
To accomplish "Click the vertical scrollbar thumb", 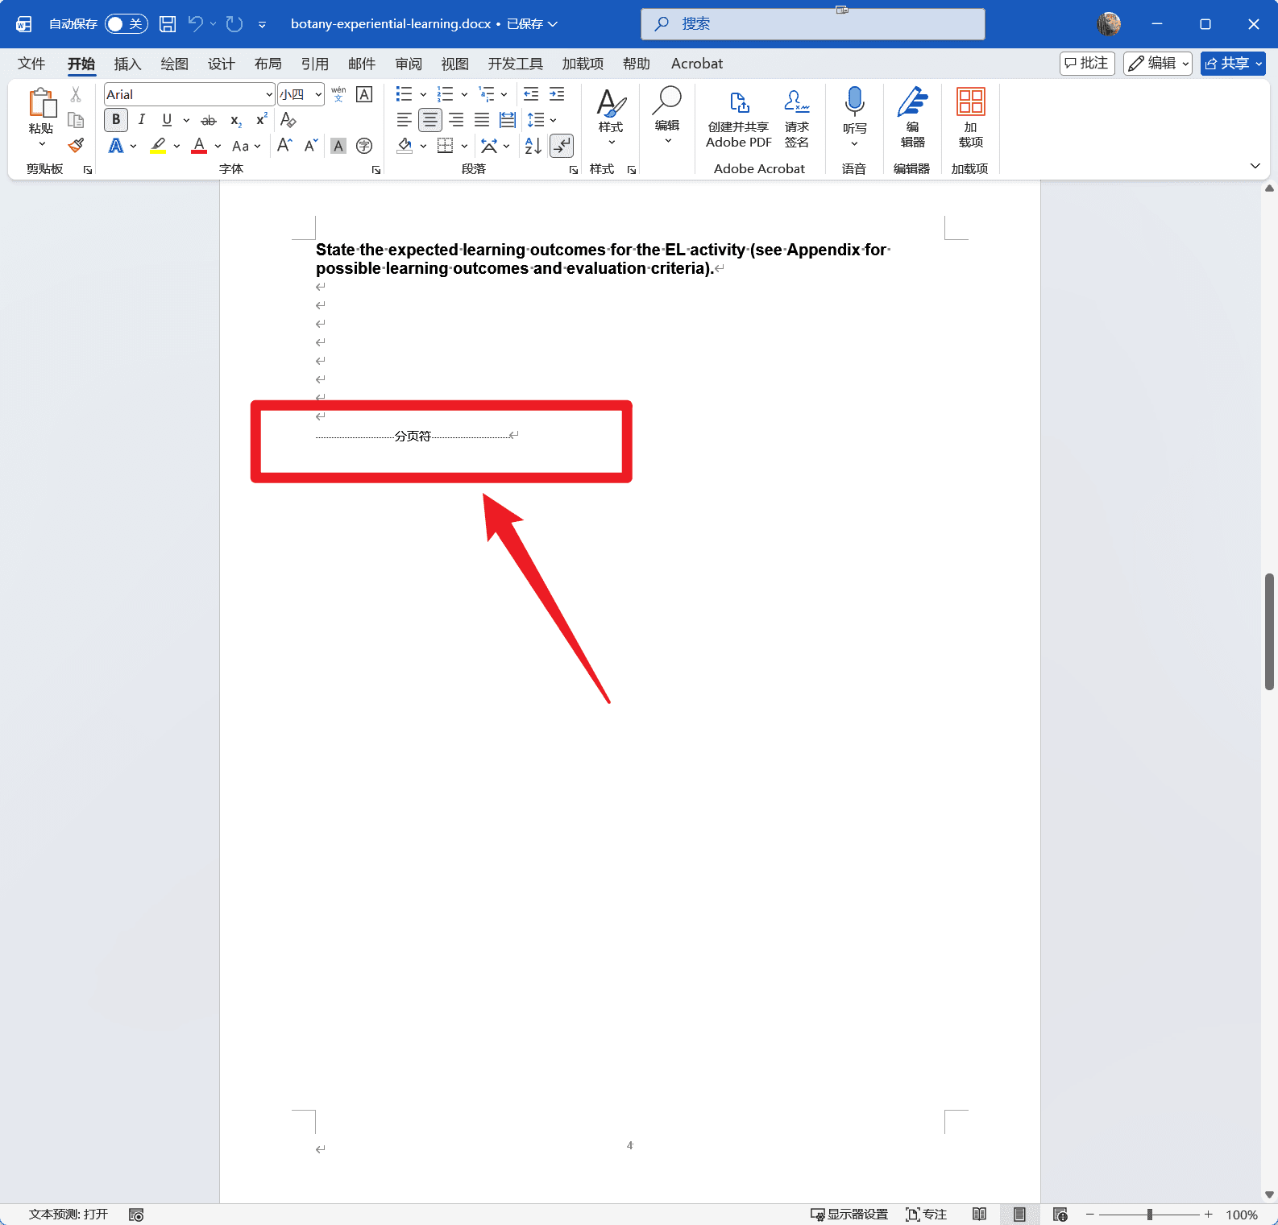I will coord(1269,631).
